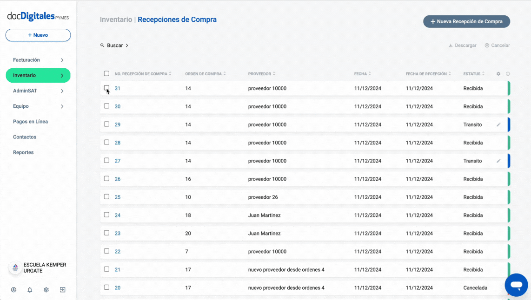
Task: Click the logout icon in sidebar footer
Action: (63, 290)
